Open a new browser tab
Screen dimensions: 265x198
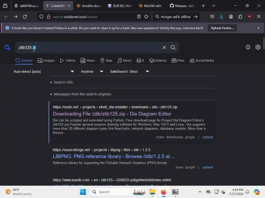(x=203, y=6)
